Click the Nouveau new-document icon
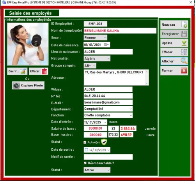This screenshot has height=181, width=195. point(184,25)
